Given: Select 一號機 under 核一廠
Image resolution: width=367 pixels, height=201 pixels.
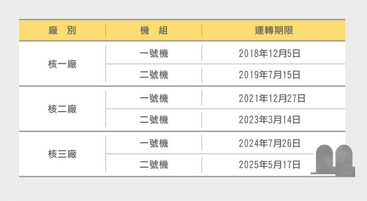Looking at the screenshot, I should coord(154,53).
